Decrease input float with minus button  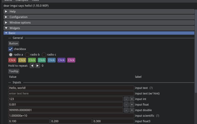point(126,105)
